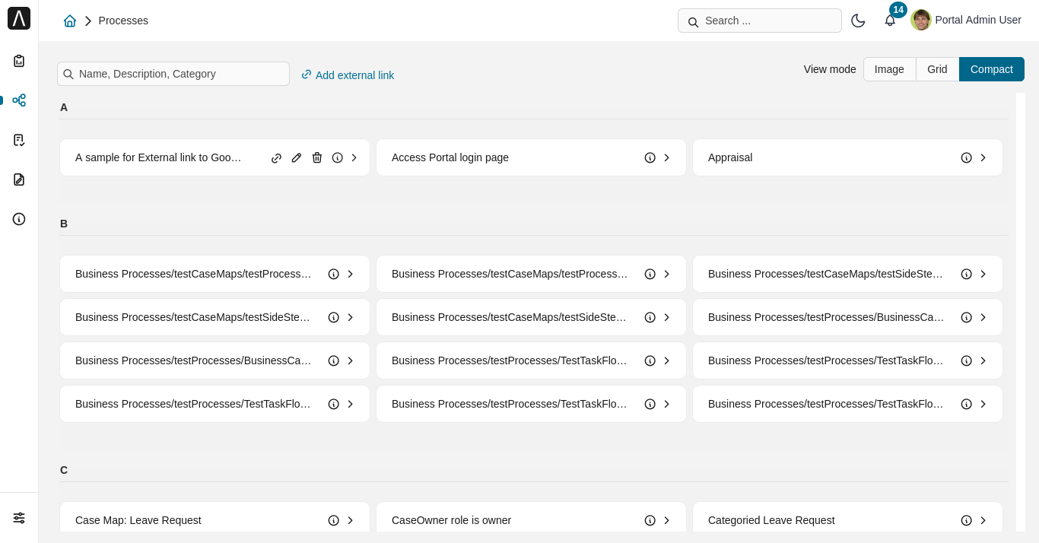This screenshot has height=543, width=1039.
Task: Open notifications bell with 14 badge
Action: click(890, 21)
